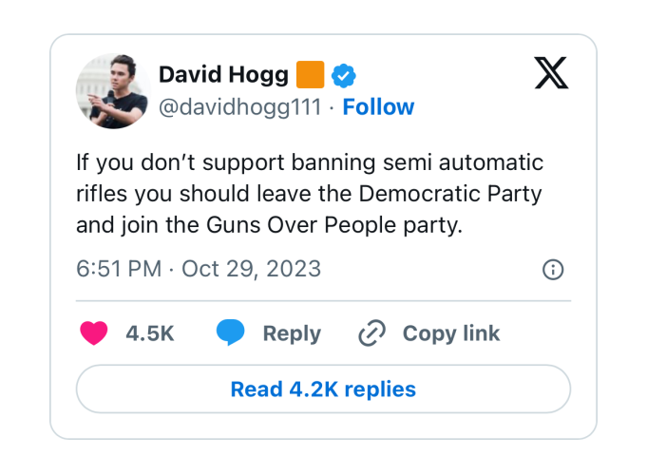Screen dimensions: 647x475
Task: Select the Copy link text
Action: point(451,333)
